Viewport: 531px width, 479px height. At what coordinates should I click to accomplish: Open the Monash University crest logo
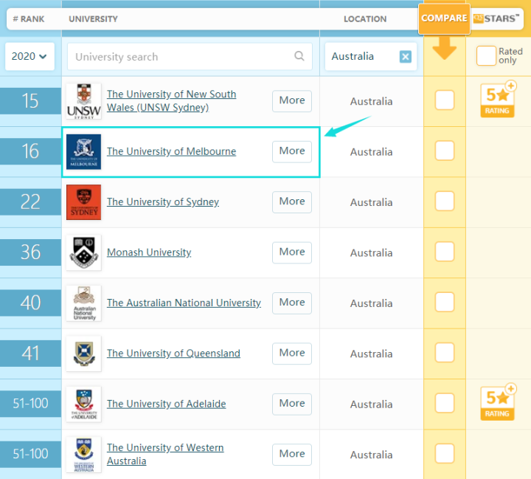click(83, 252)
